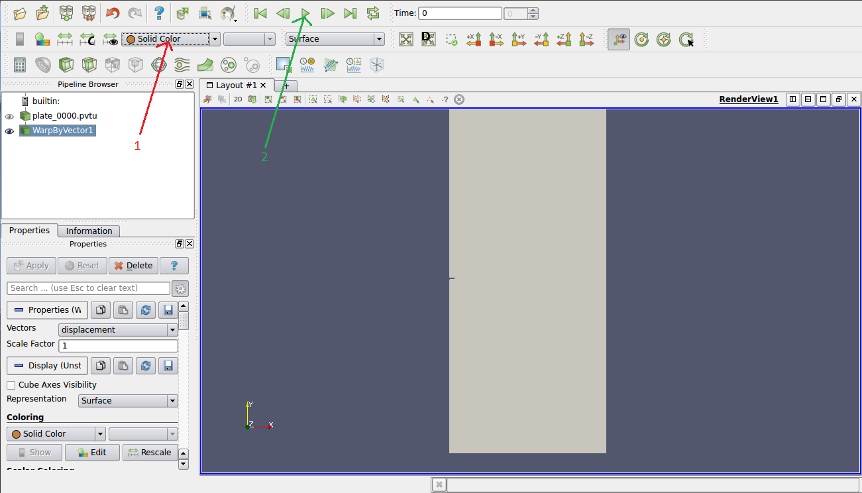Viewport: 862px width, 493px height.
Task: Click the Warp By Vector filter icon
Action: 205,65
